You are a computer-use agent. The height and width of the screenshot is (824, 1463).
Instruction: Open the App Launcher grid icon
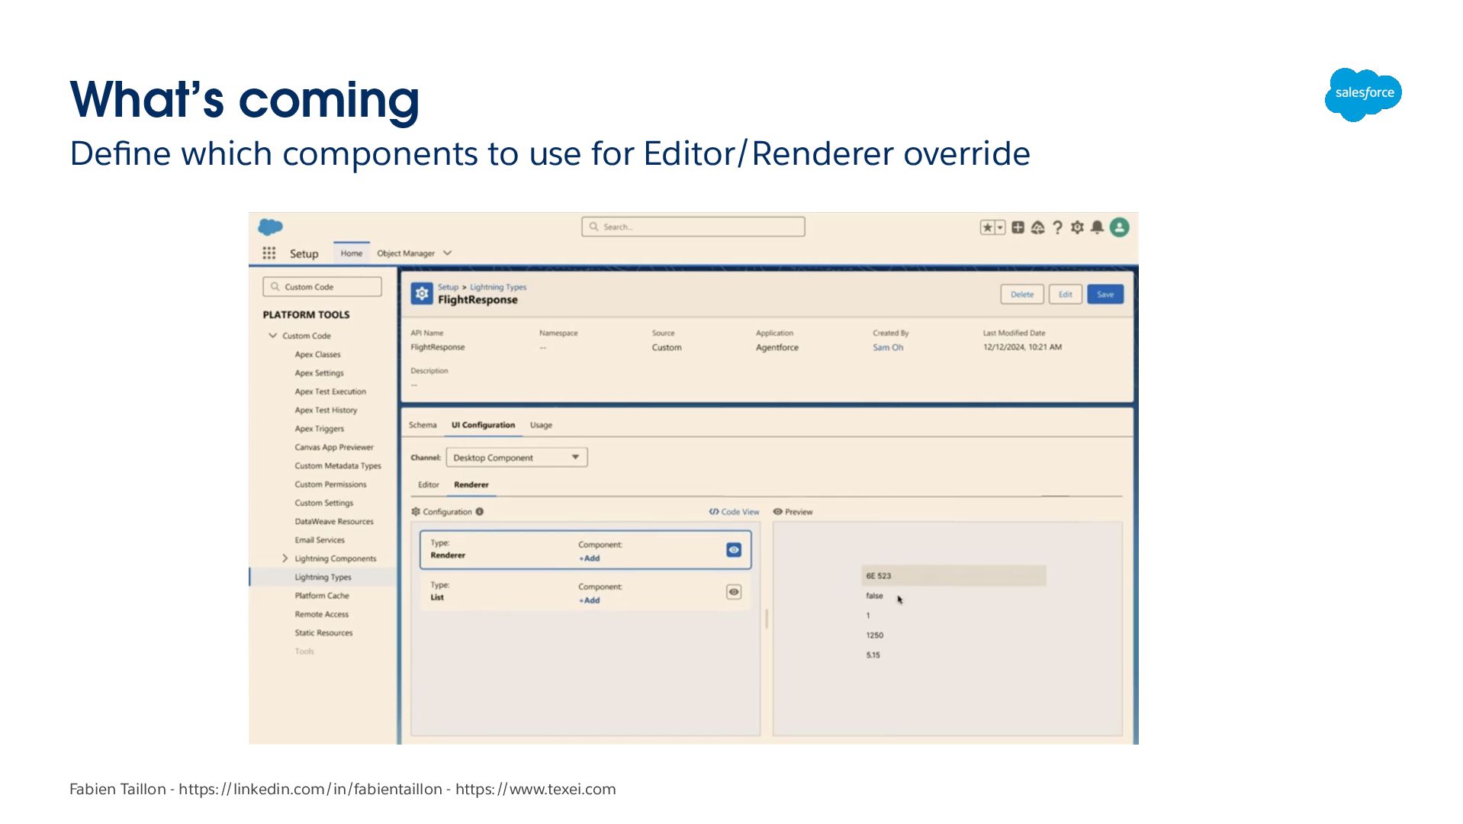tap(269, 253)
